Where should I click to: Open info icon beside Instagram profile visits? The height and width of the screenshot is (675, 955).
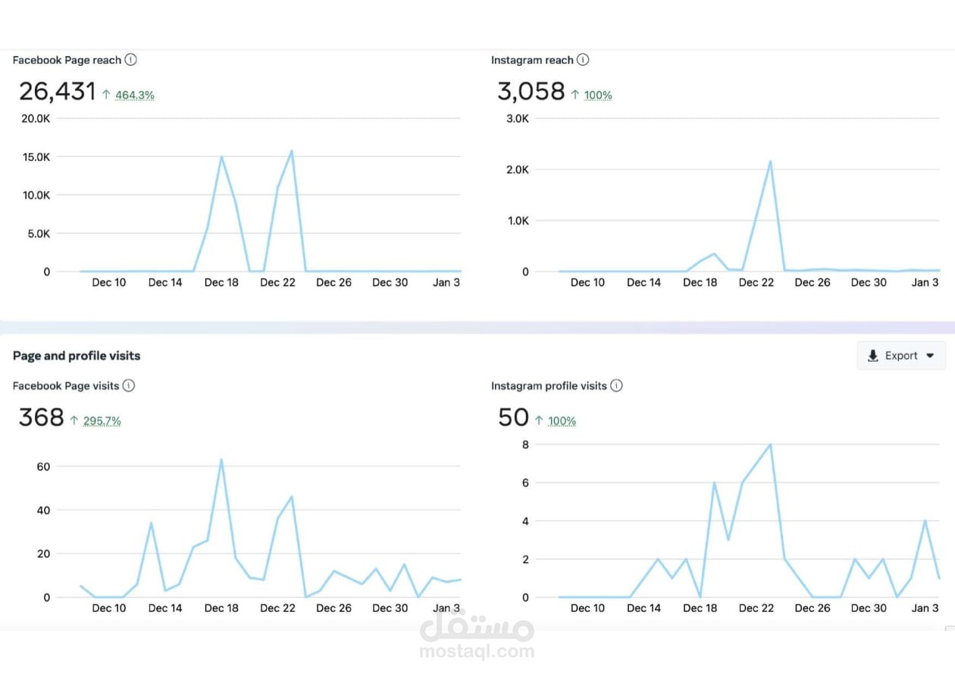[616, 385]
